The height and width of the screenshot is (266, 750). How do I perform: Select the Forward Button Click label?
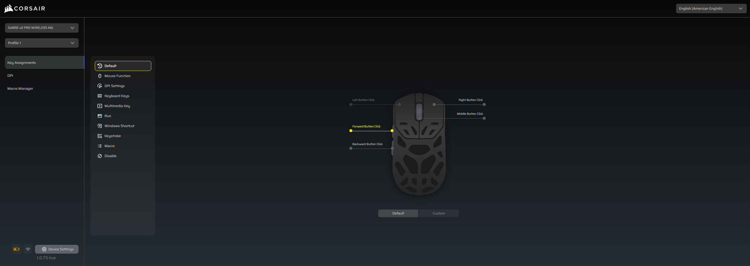[x=366, y=127]
